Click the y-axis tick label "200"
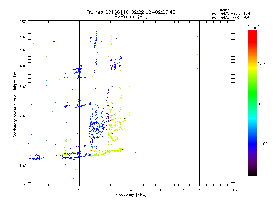The image size is (276, 207). (23, 116)
